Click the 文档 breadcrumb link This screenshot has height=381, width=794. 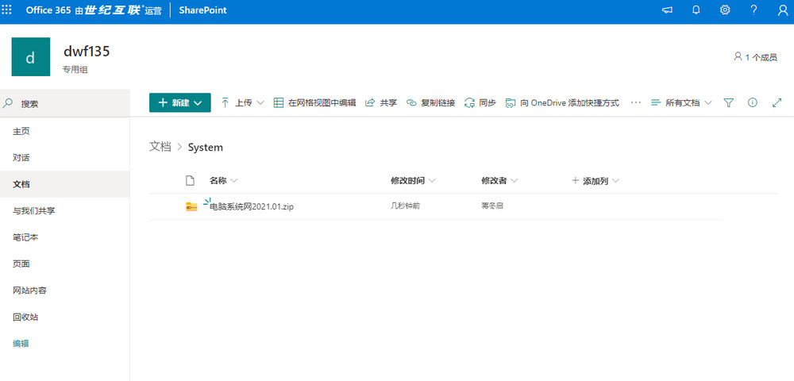pyautogui.click(x=160, y=147)
